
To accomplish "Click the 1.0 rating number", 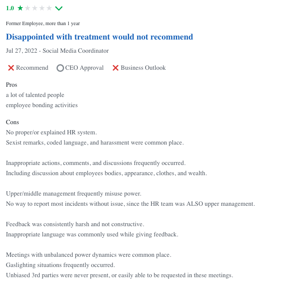I will click(x=10, y=8).
